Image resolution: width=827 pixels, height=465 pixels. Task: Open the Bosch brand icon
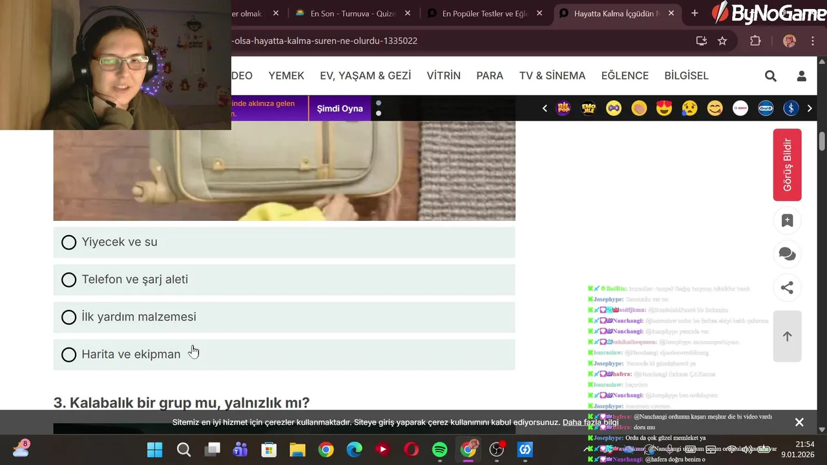click(740, 108)
